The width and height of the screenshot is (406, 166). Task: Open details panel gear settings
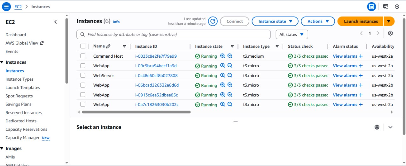point(377,127)
